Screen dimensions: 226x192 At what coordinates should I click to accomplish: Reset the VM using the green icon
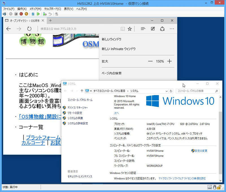click(x=38, y=14)
